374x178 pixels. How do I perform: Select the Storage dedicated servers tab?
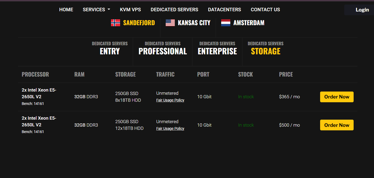266,48
